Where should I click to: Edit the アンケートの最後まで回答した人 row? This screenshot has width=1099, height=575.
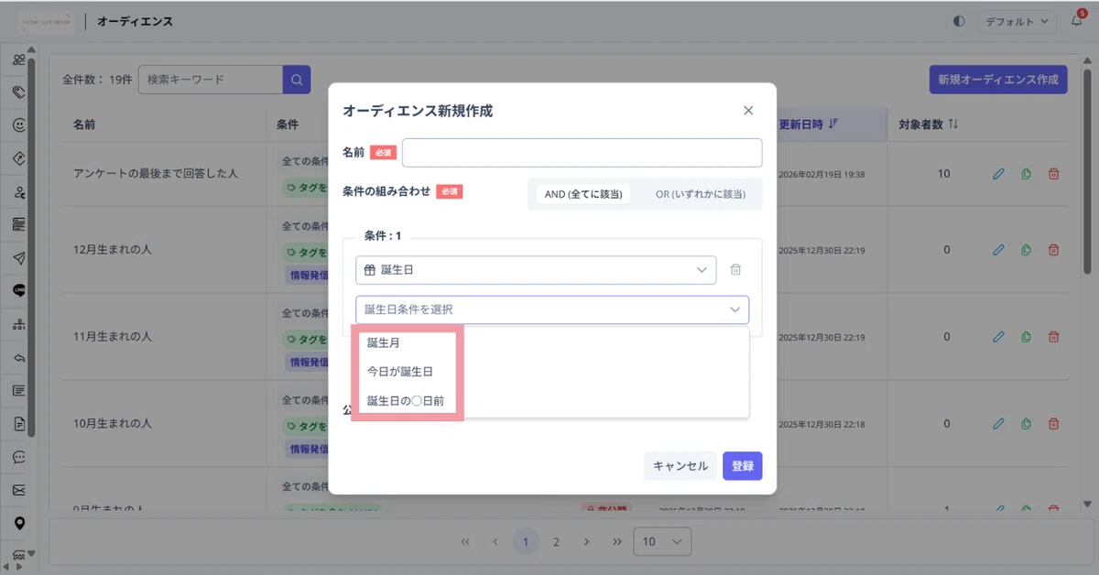(x=998, y=174)
